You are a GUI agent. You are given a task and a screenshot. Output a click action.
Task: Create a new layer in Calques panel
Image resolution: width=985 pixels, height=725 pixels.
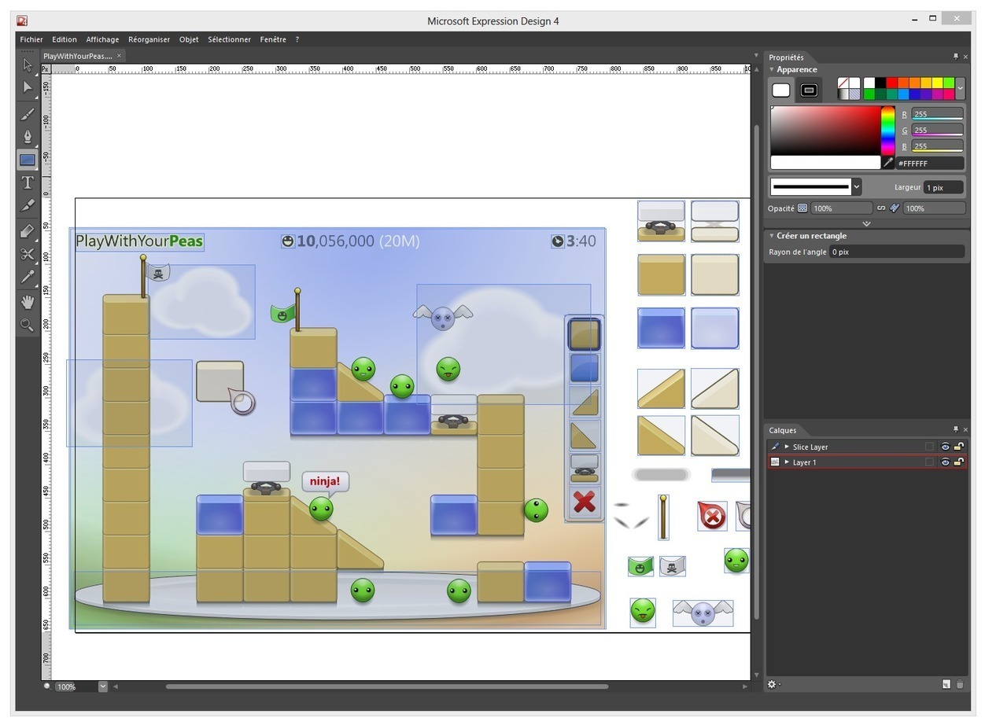946,685
